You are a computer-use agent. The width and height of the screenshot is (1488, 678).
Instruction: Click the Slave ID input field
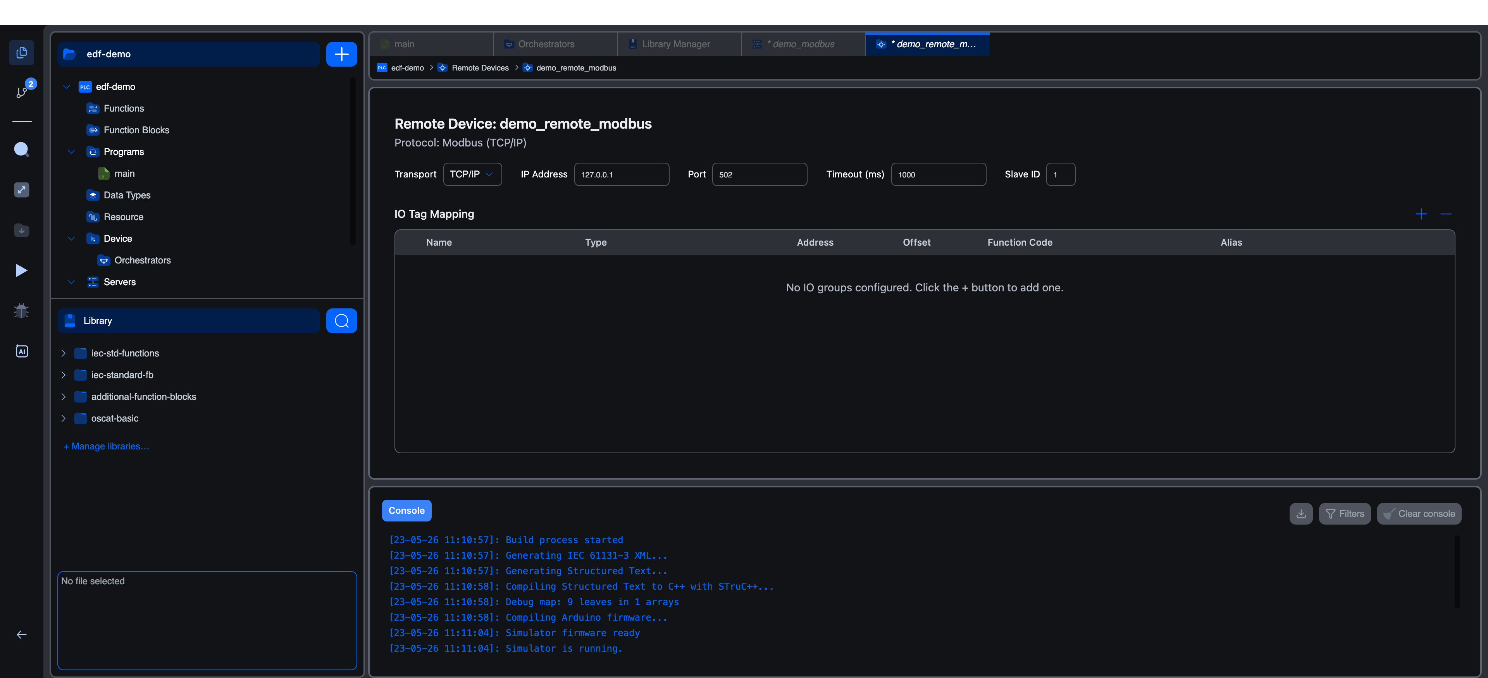coord(1061,174)
